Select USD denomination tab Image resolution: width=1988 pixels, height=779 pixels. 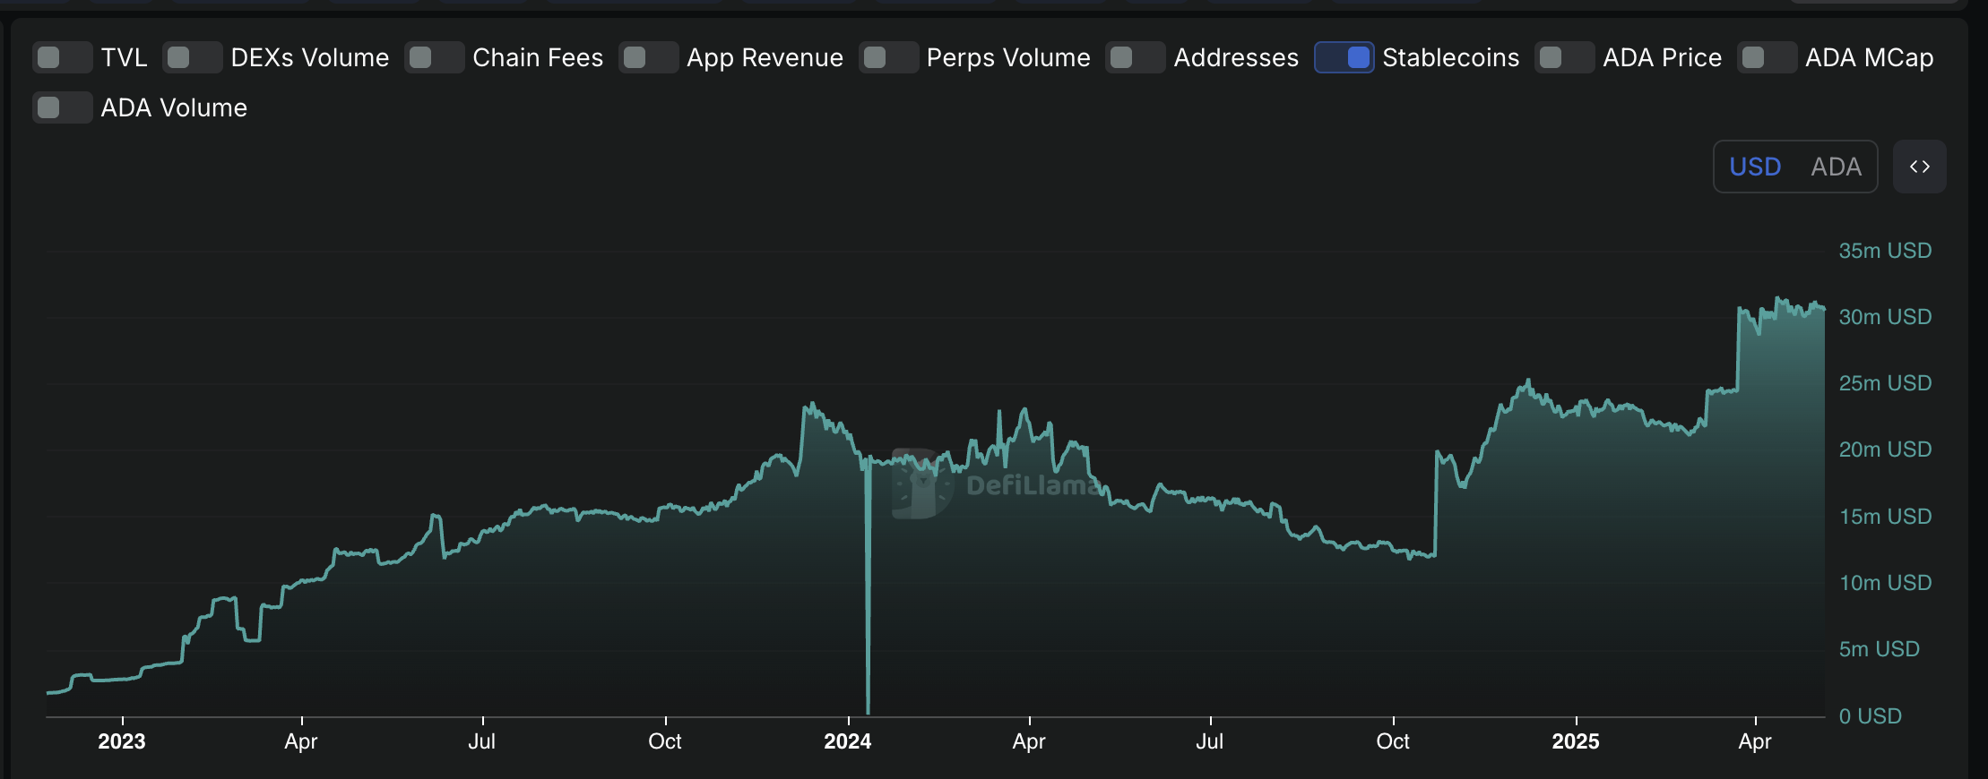coord(1755,167)
